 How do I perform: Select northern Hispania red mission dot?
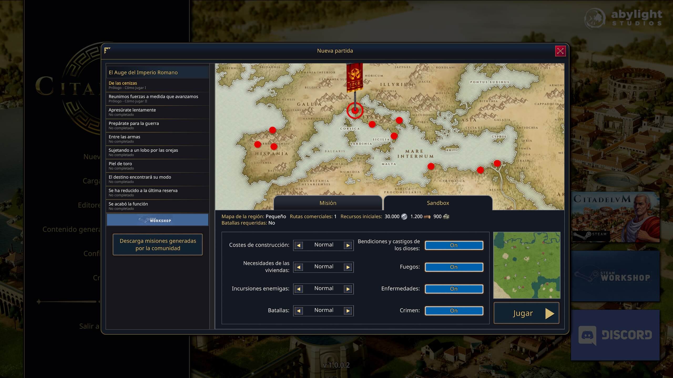(x=272, y=130)
